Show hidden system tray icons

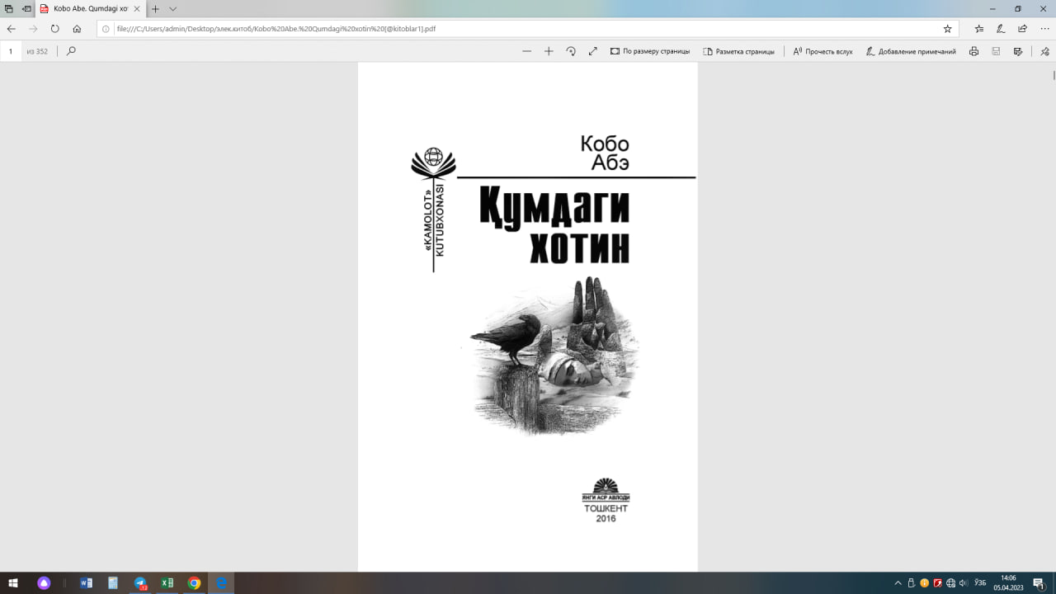(898, 583)
